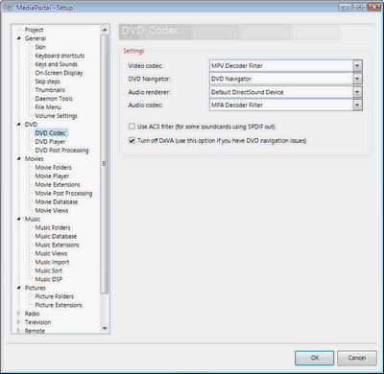This screenshot has height=374, width=384.
Task: Select the DVD Codec tree item
Action: 51,133
